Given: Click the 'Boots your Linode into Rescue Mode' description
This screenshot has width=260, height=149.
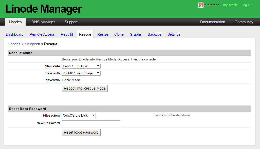Looking at the screenshot, I should tap(109, 59).
